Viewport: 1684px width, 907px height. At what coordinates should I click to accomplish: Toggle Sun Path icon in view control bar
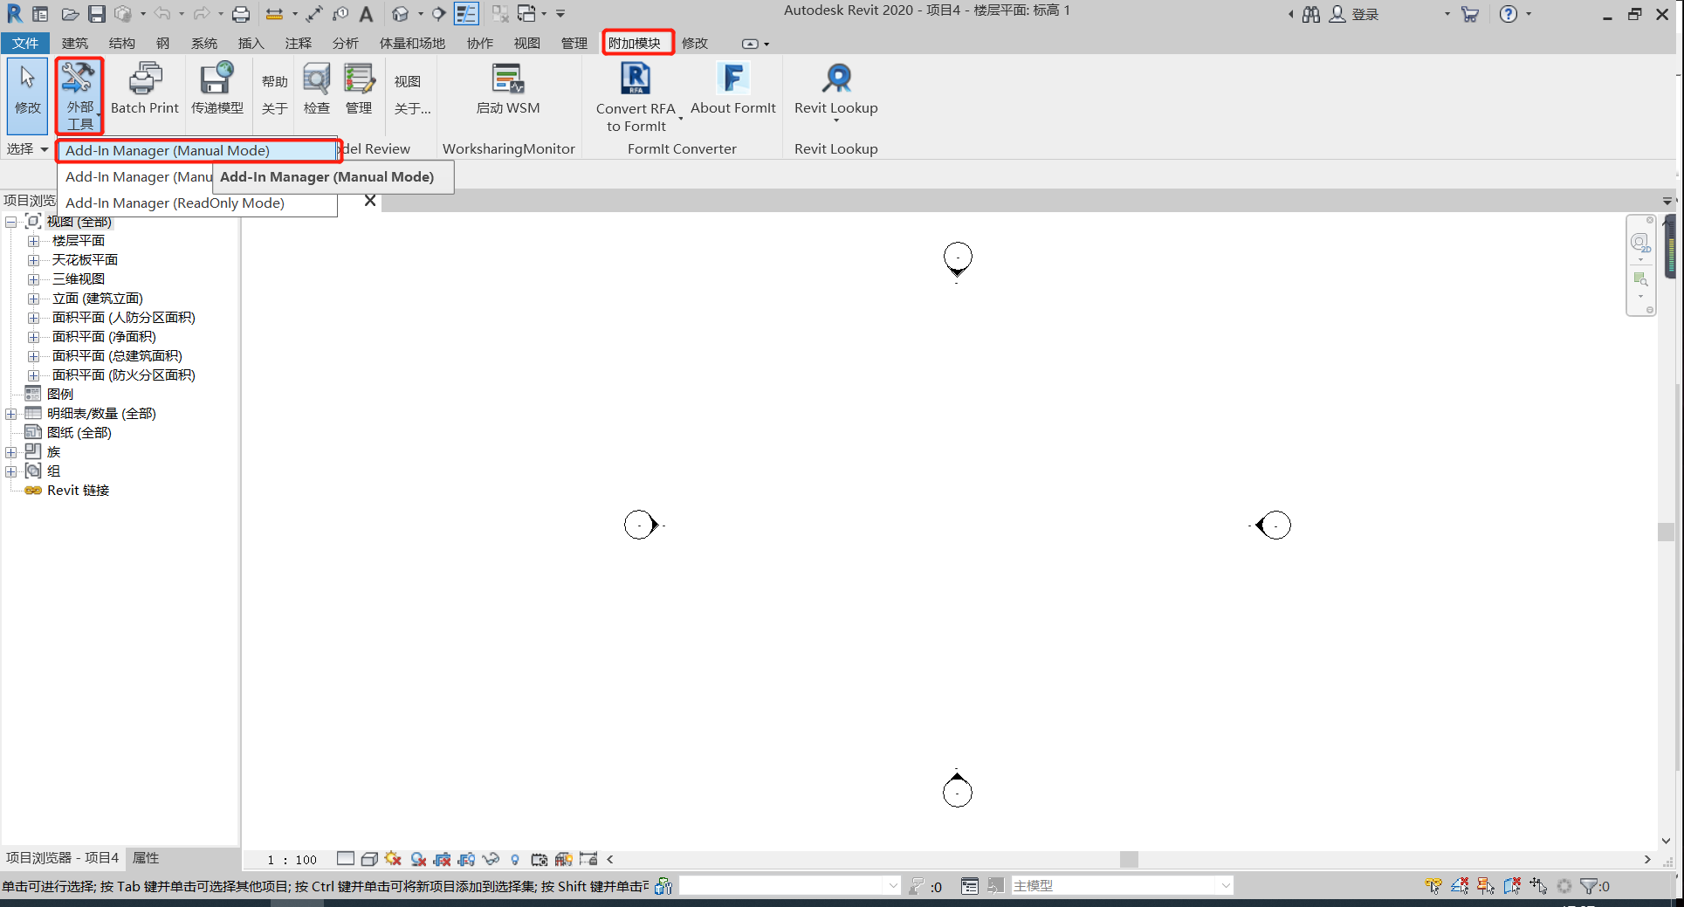point(393,859)
